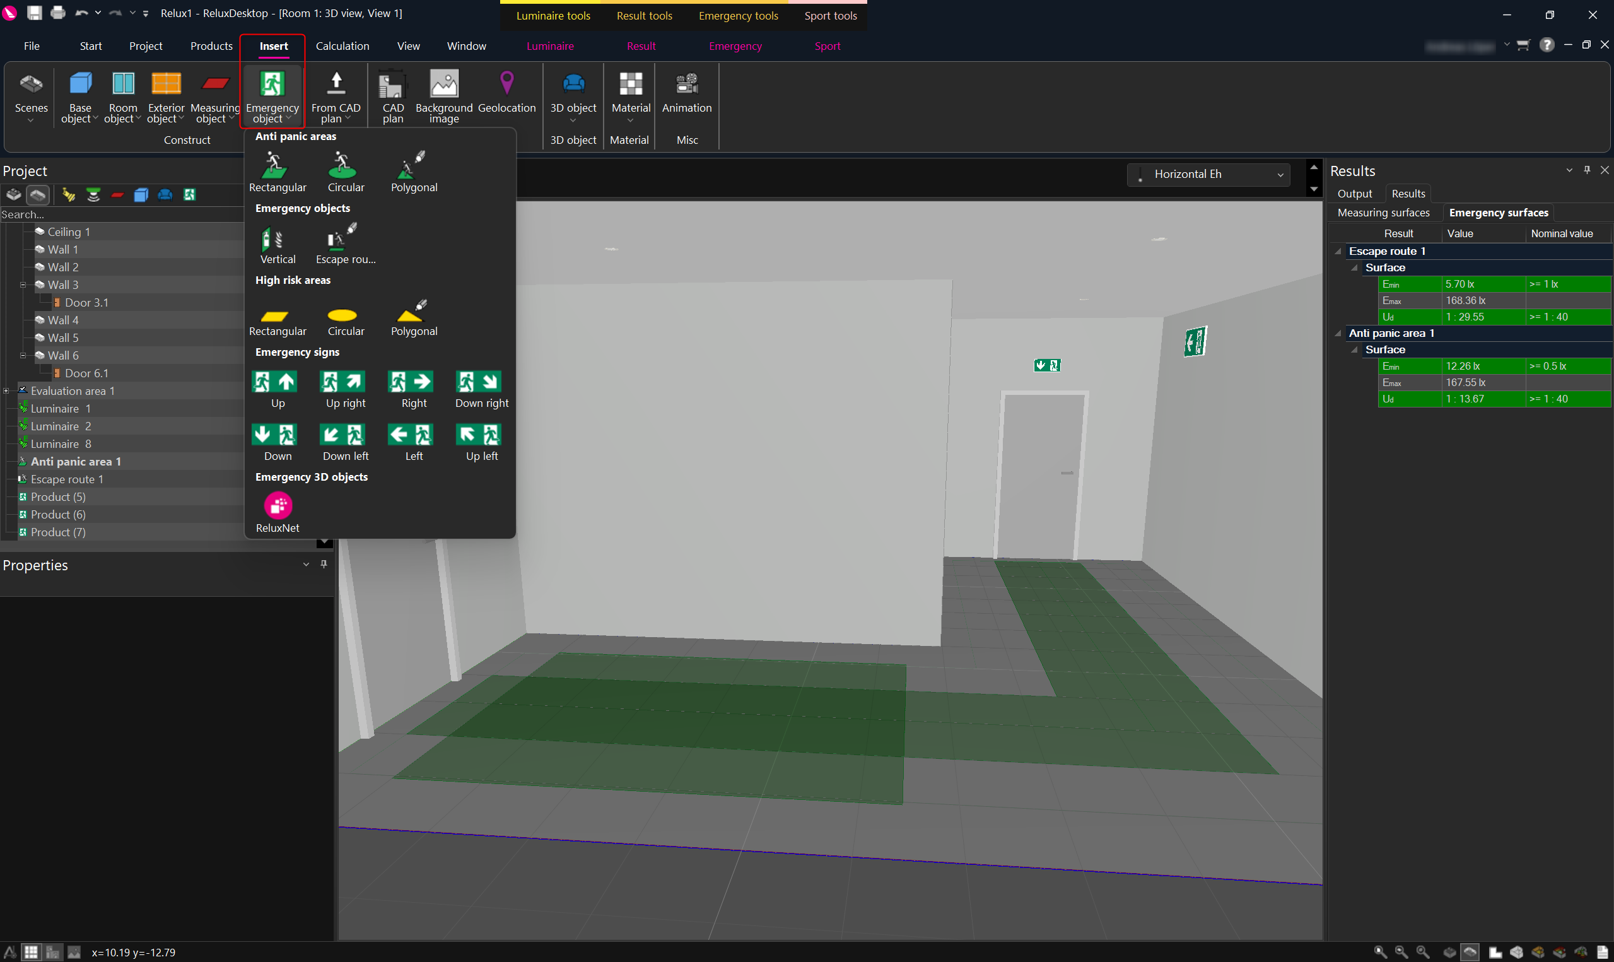
Task: Select Anti panic area 1 in project tree
Action: (x=76, y=462)
